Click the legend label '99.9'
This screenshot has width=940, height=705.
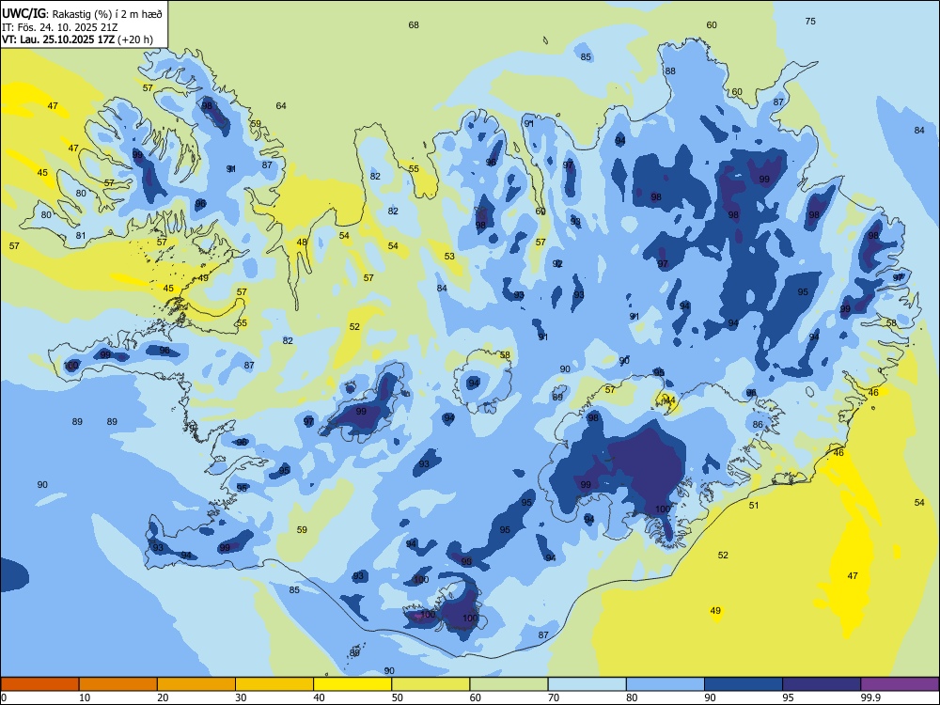click(x=869, y=697)
